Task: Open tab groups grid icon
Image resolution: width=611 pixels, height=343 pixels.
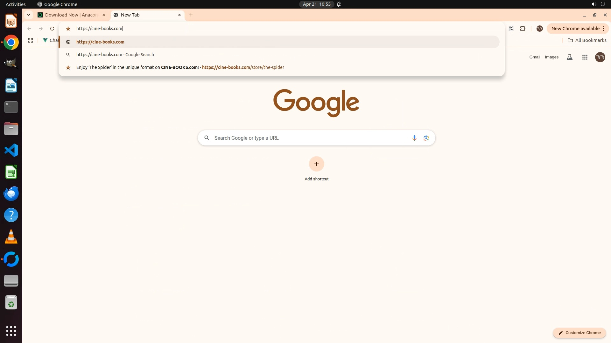Action: (31, 40)
